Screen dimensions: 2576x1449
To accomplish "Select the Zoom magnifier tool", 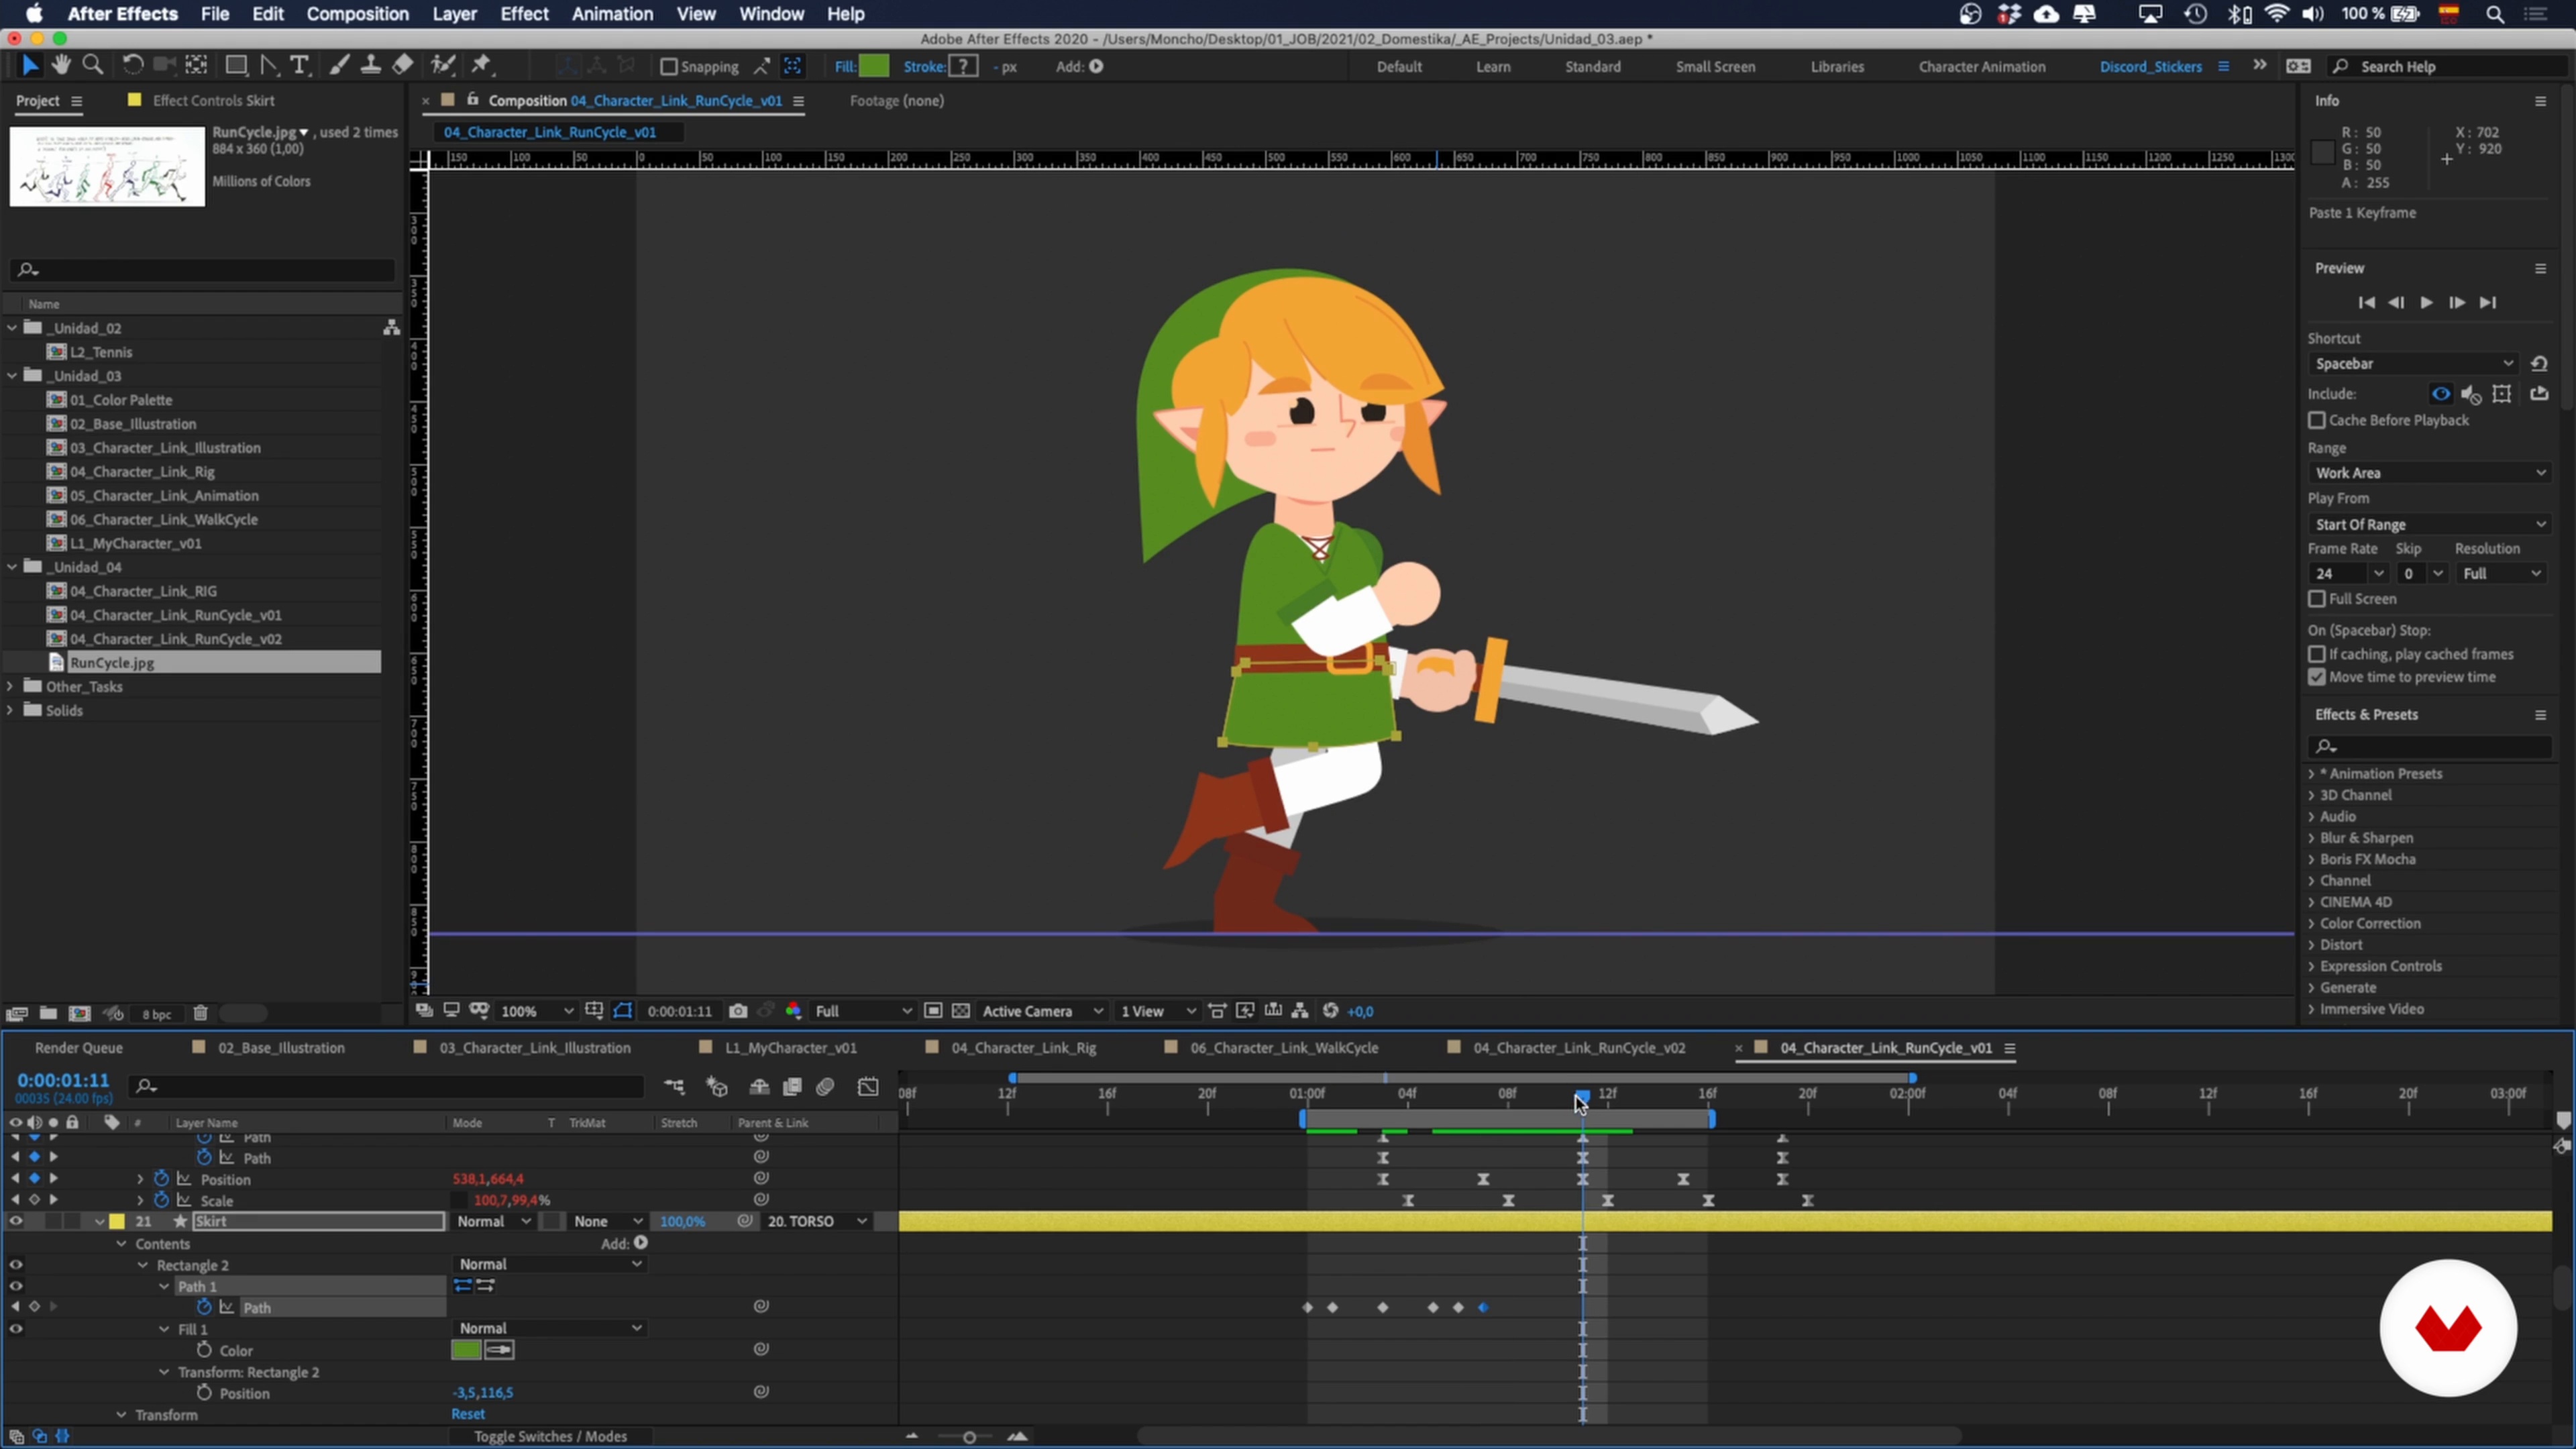I will 93,66.
